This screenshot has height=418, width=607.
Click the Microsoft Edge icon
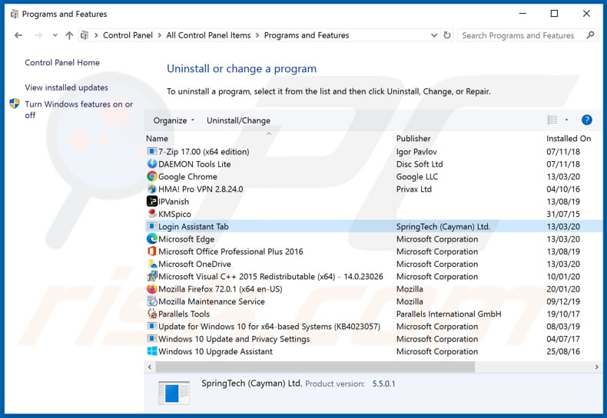pos(152,239)
